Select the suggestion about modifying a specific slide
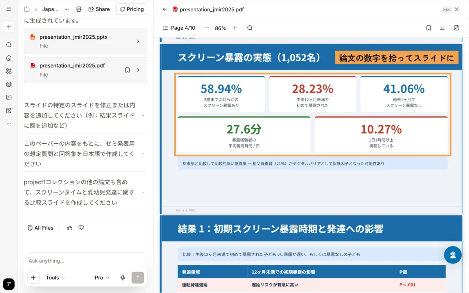This screenshot has width=469, height=293. coord(86,115)
